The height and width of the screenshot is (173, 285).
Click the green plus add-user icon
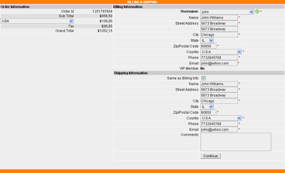[257, 11]
